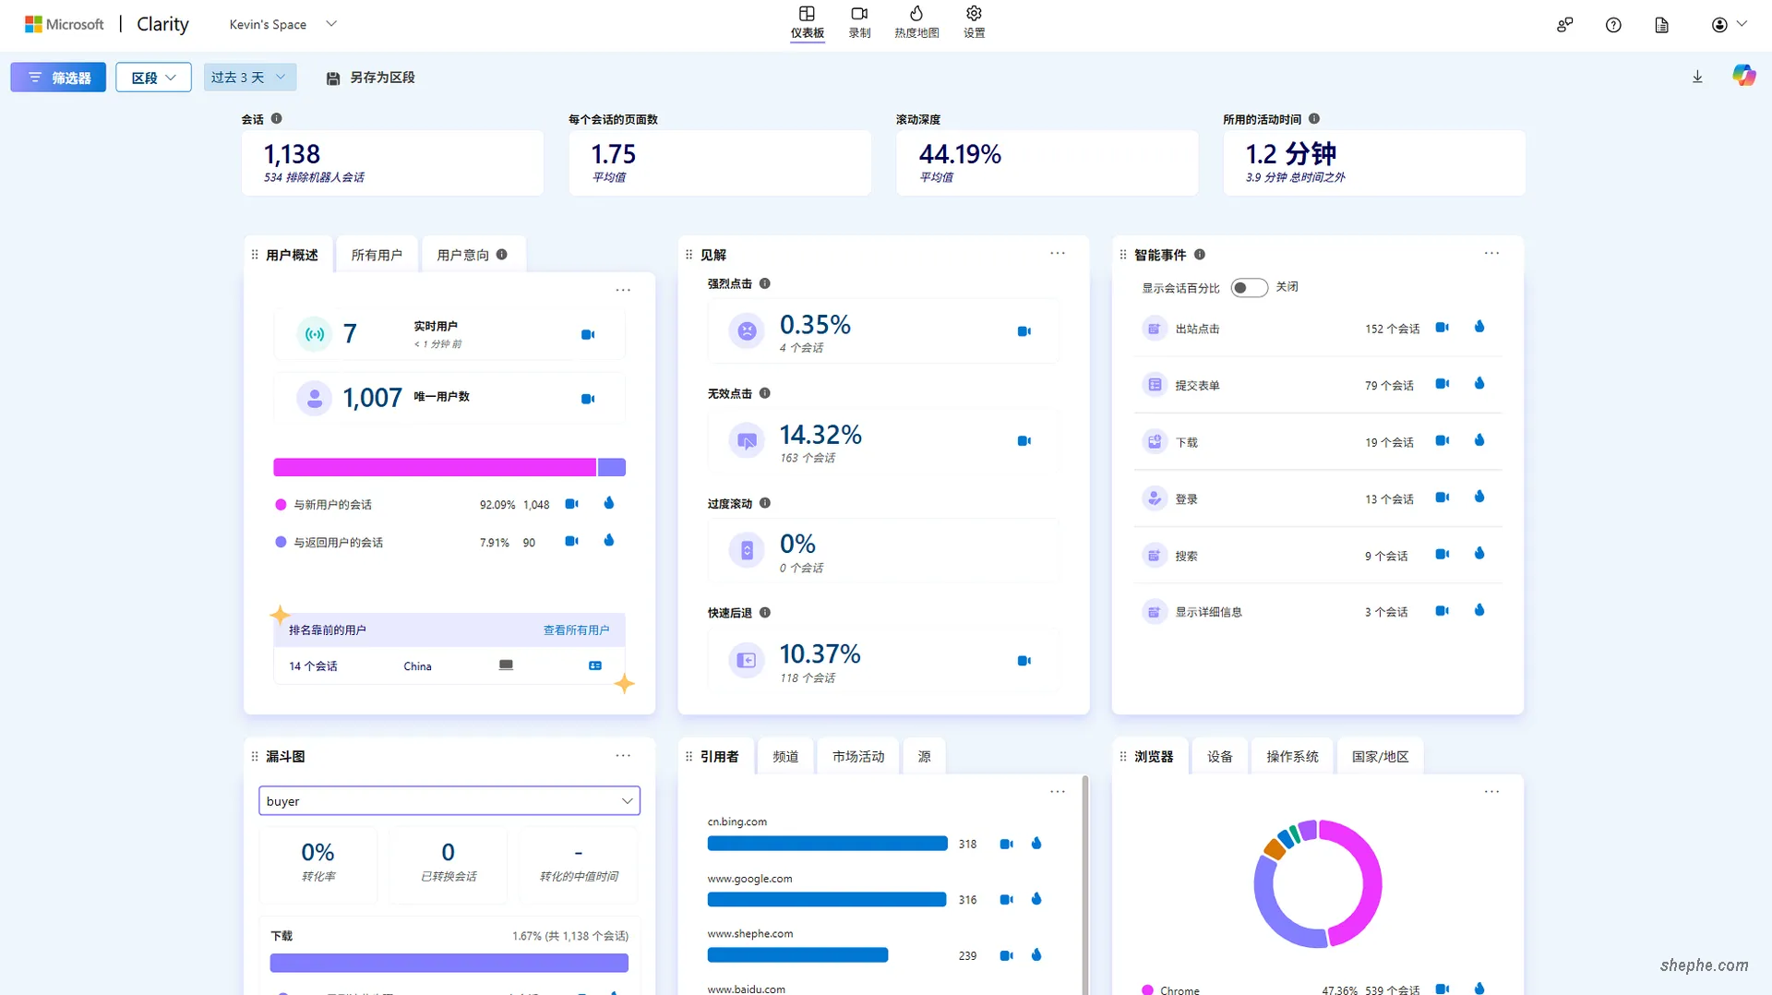The width and height of the screenshot is (1772, 995).
Task: Expand the 区段 segment dropdown
Action: click(x=153, y=78)
